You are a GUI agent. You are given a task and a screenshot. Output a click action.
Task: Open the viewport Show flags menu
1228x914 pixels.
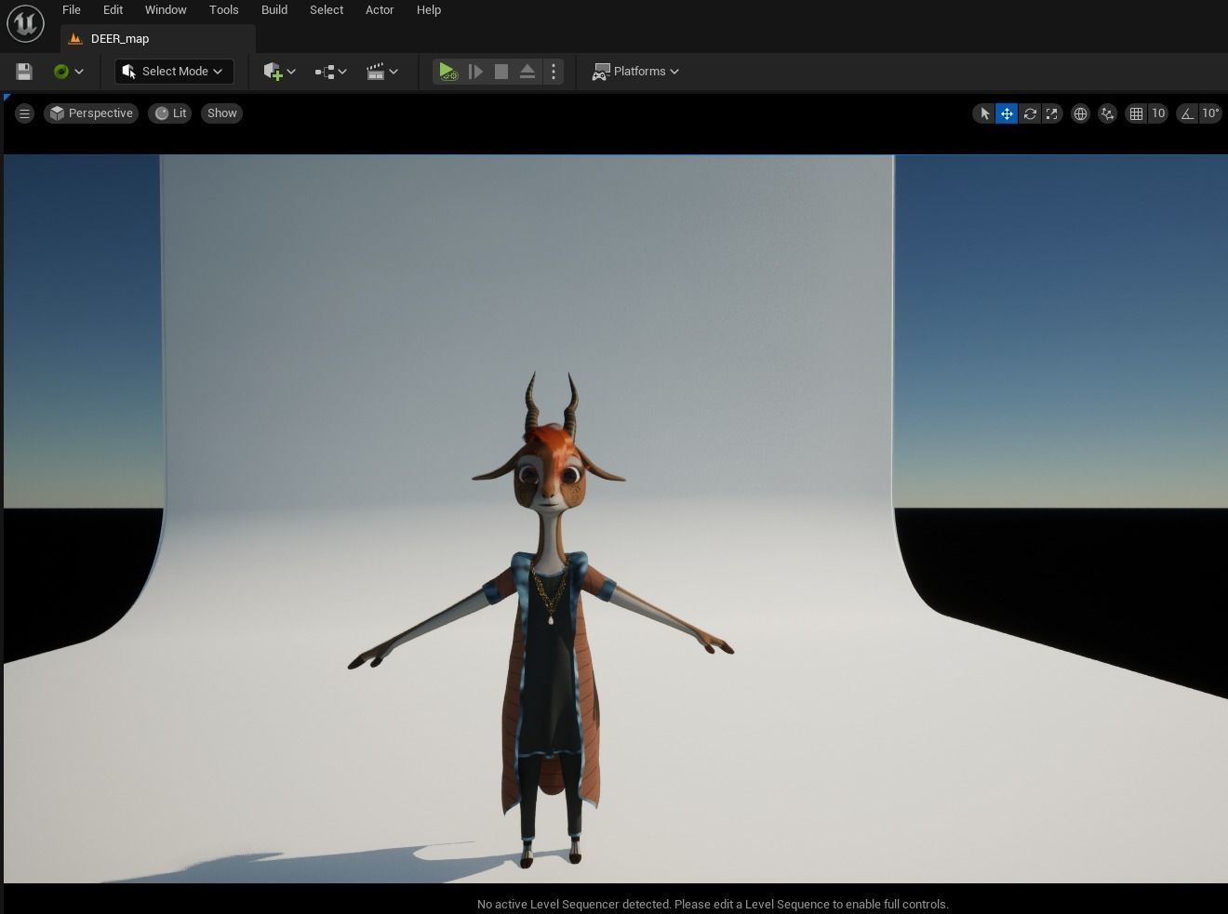coord(222,113)
